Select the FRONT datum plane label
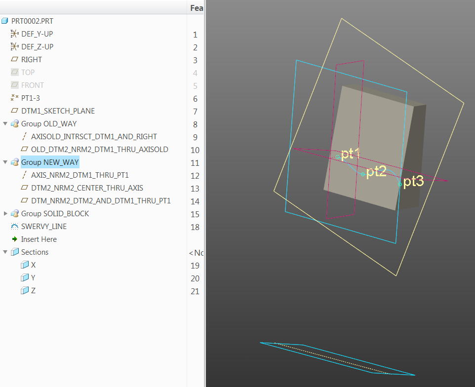This screenshot has height=387, width=475. [33, 85]
